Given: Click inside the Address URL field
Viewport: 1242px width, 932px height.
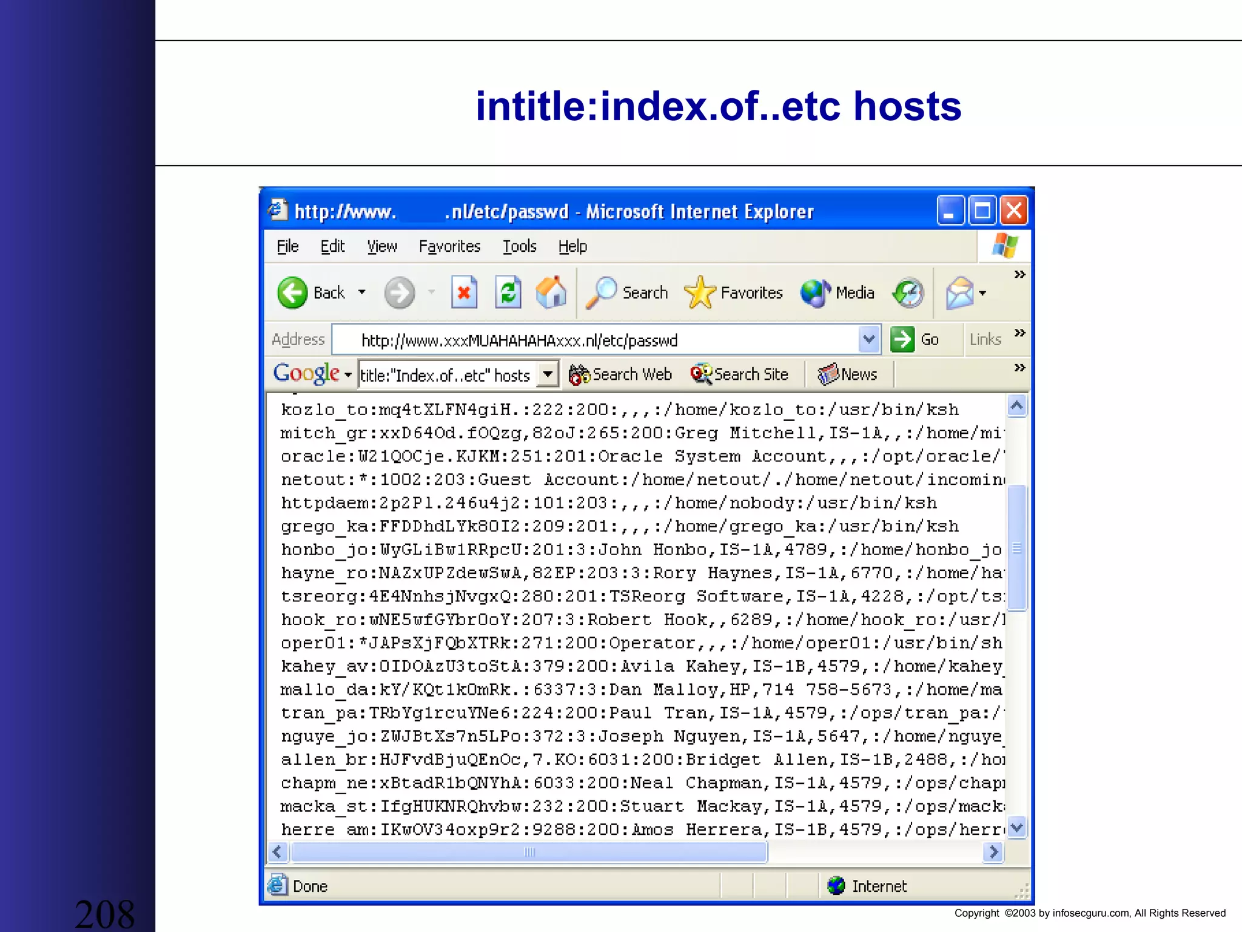Looking at the screenshot, I should tap(594, 340).
